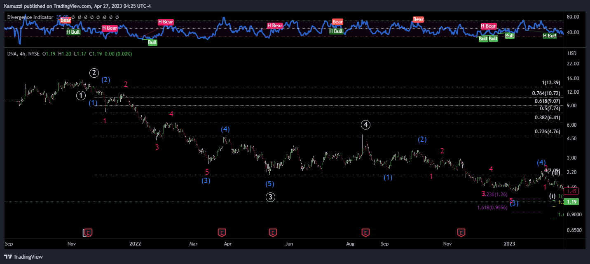Click the leftmost H Bull divergence label
This screenshot has height=264, width=590.
click(x=73, y=32)
